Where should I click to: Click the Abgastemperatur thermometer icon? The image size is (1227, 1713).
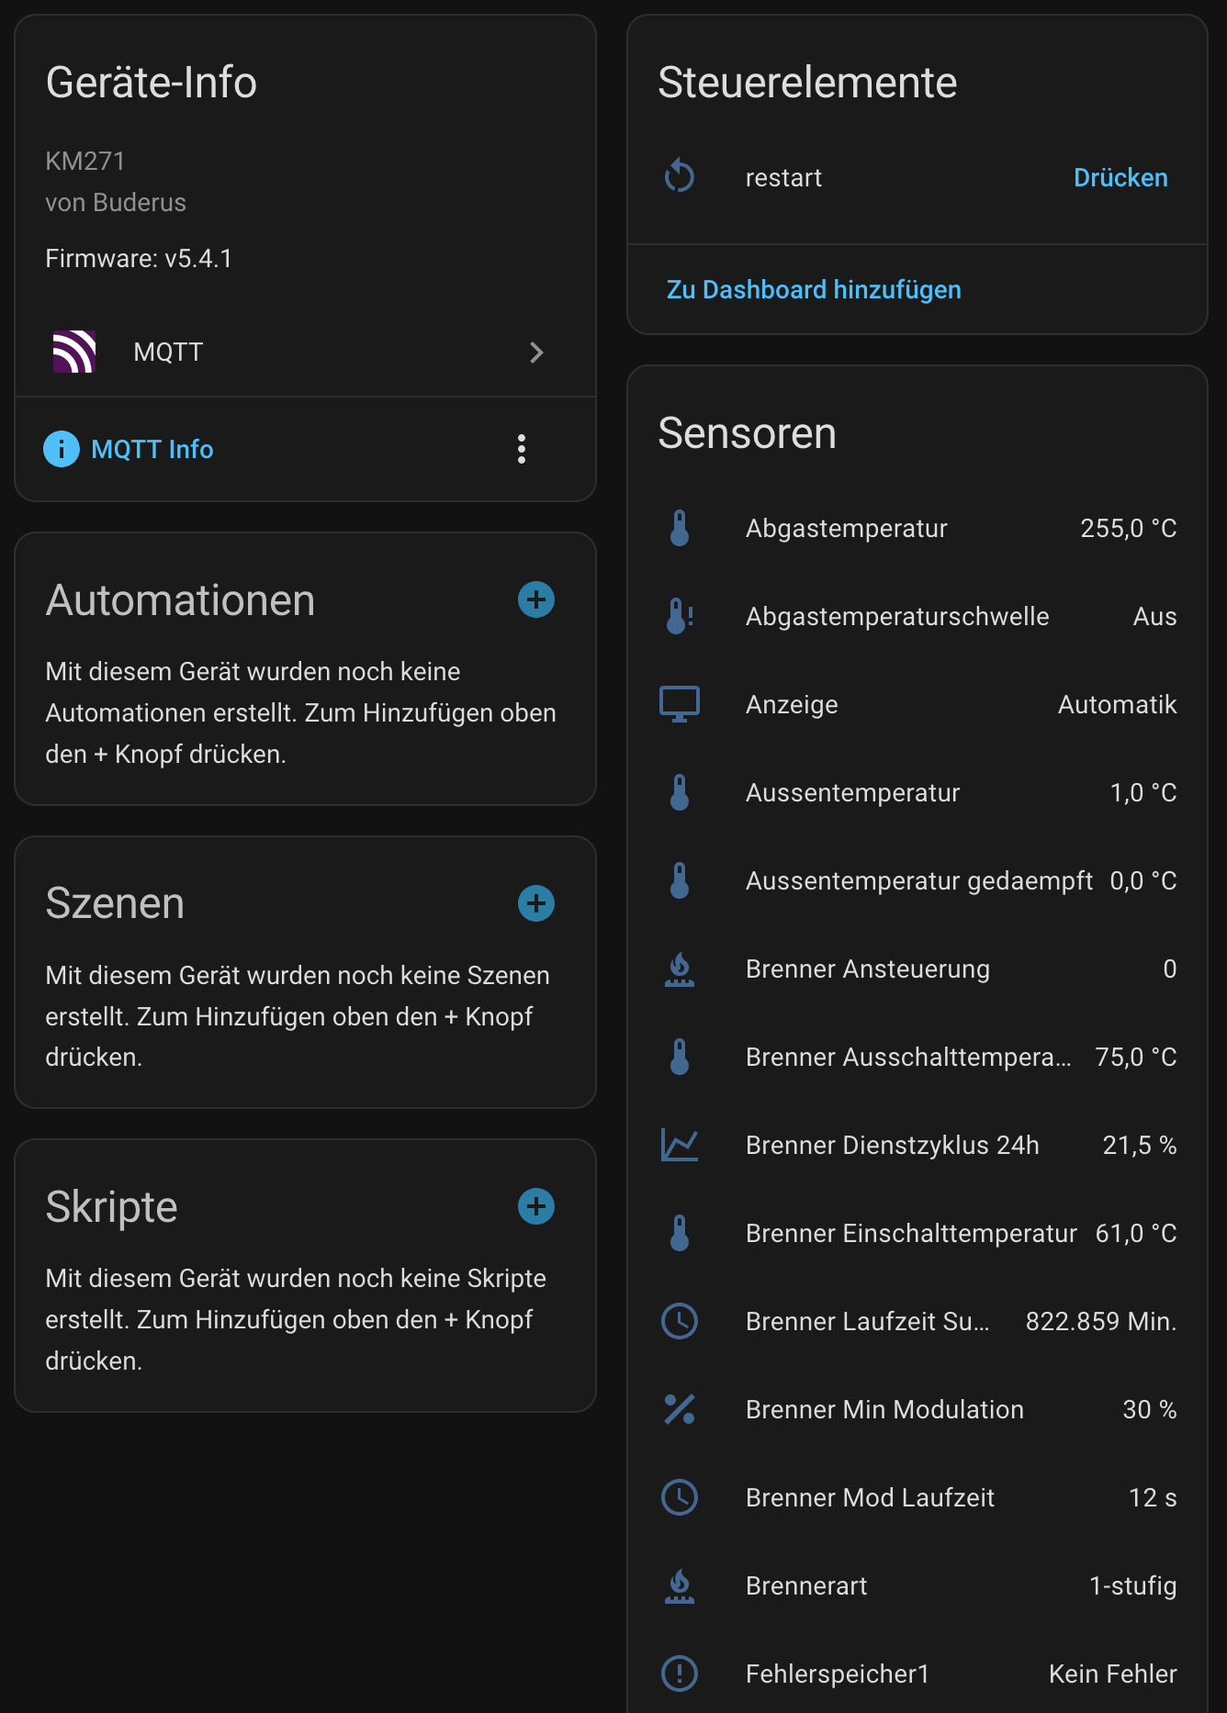[x=680, y=528]
